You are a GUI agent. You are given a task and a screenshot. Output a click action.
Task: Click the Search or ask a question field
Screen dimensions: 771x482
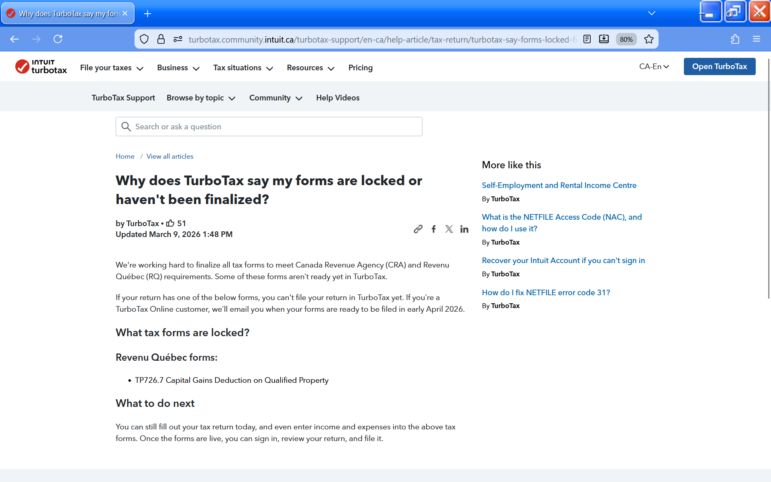click(x=269, y=127)
